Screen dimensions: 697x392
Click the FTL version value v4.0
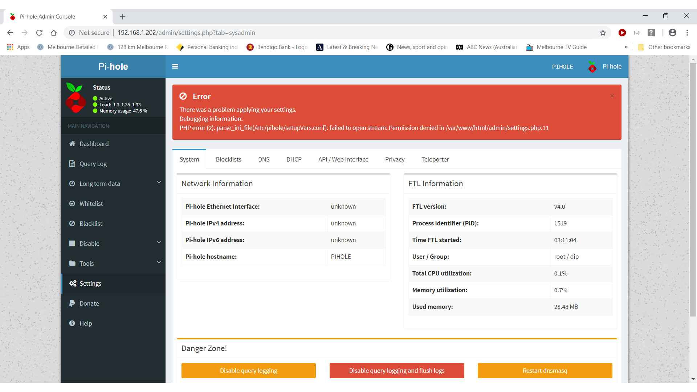point(559,207)
